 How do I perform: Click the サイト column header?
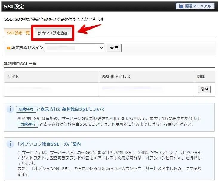[13, 77]
